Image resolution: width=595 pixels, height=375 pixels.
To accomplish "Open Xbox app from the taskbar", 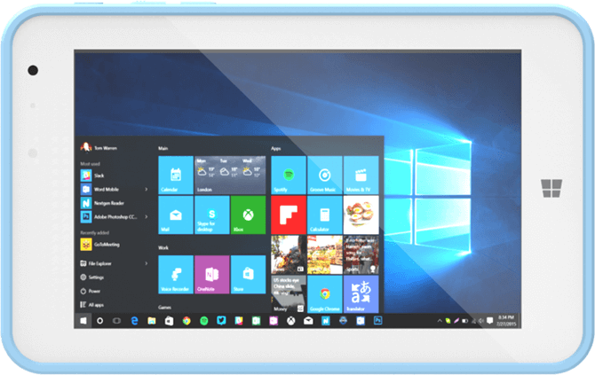I will pyautogui.click(x=291, y=321).
